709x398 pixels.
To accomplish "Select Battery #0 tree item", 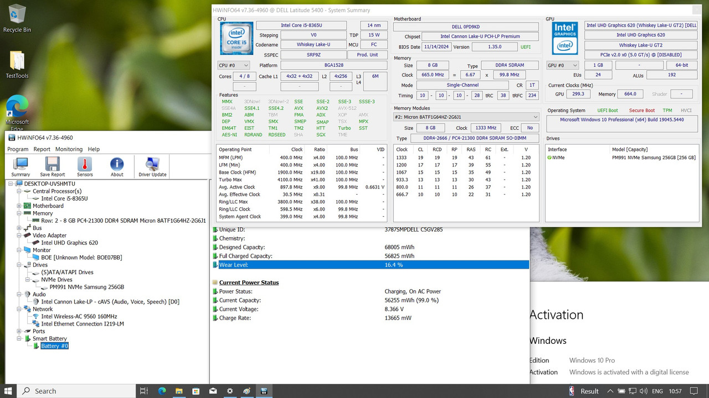I will point(54,346).
